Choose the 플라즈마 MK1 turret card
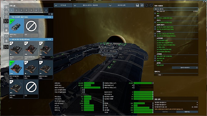This screenshot has height=116, width=207. point(46,70)
